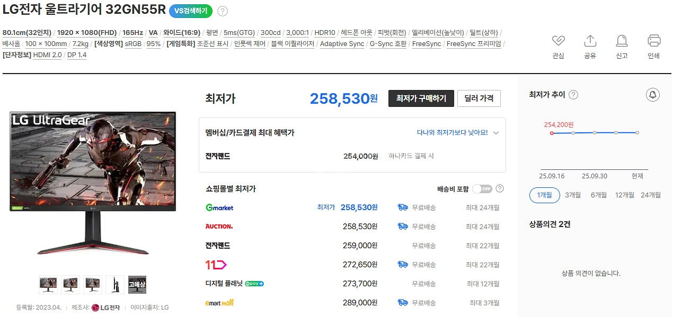Select the 1개월 price trend period
The height and width of the screenshot is (317, 673).
(x=544, y=195)
